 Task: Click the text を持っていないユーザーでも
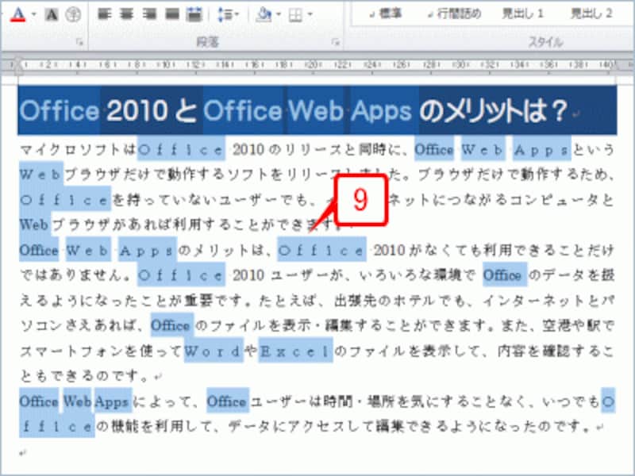pos(210,200)
